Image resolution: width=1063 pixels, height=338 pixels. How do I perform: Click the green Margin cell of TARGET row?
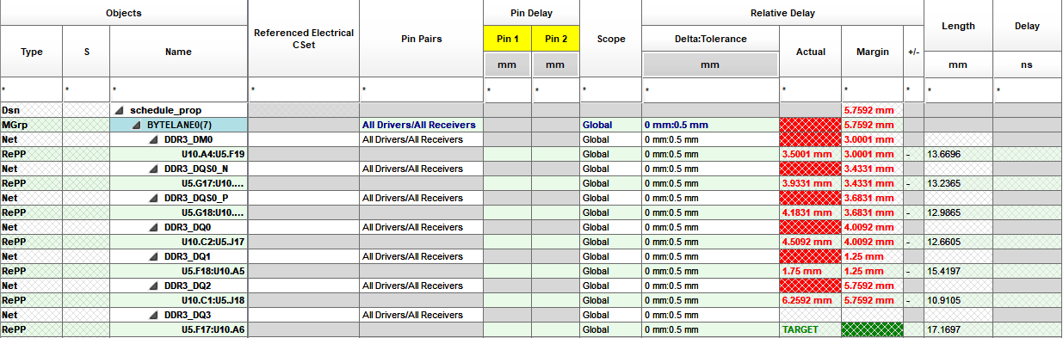872,329
